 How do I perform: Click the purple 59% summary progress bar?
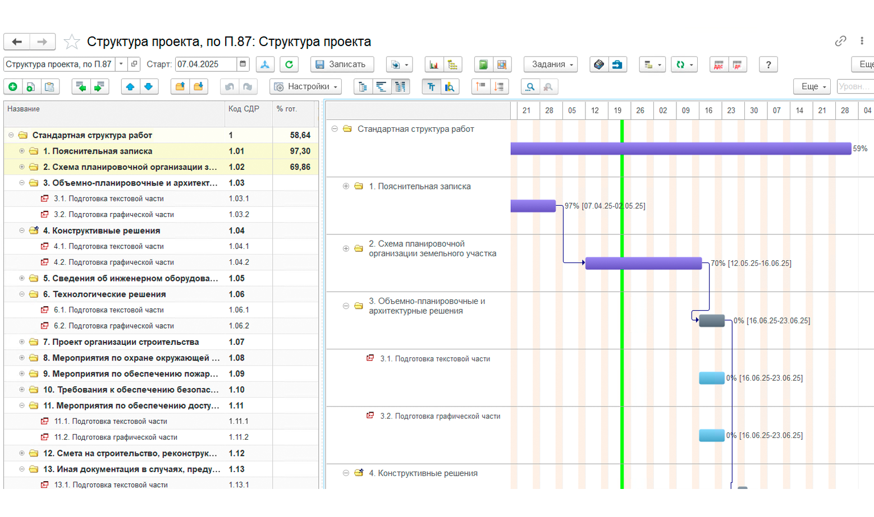pyautogui.click(x=680, y=149)
